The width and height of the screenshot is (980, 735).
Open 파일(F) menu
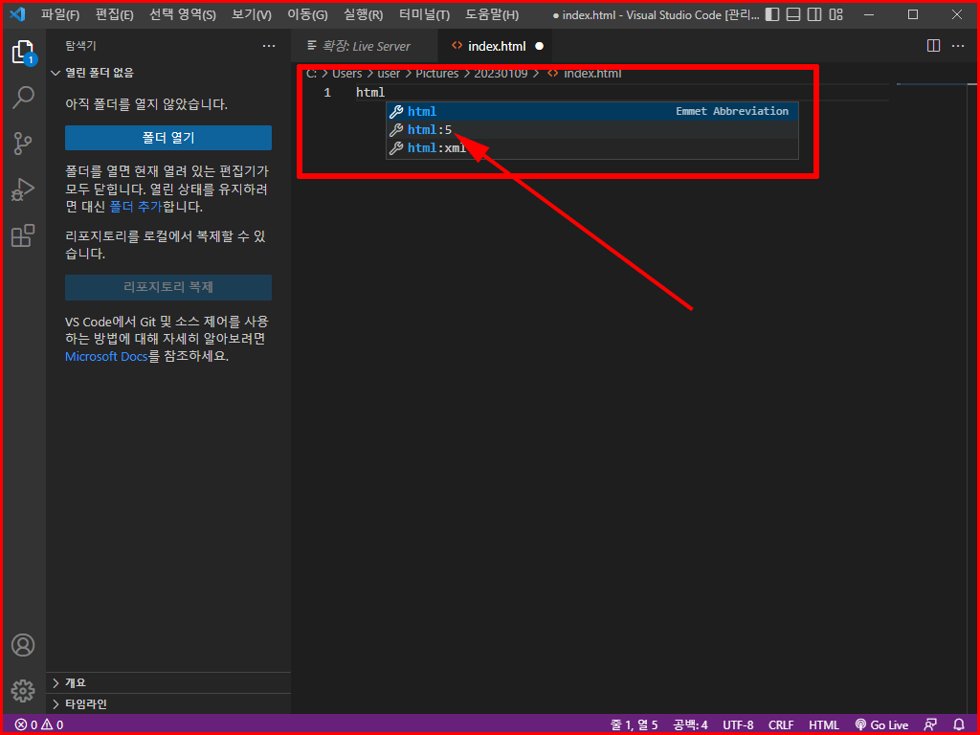(x=60, y=14)
